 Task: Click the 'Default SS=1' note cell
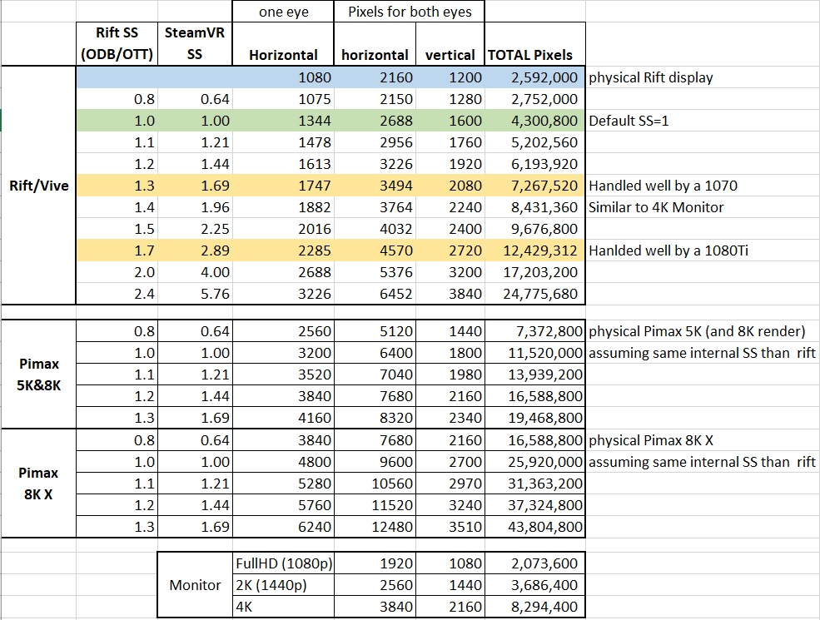click(629, 121)
